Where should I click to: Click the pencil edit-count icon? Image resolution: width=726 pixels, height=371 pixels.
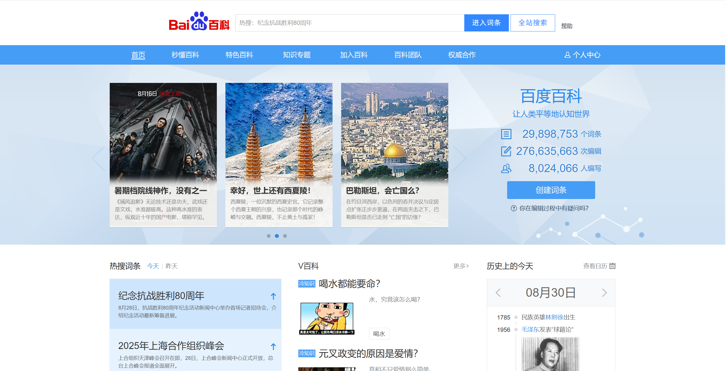[506, 151]
